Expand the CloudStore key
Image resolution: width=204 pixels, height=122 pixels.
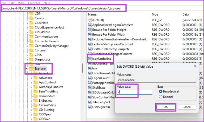point(27,32)
